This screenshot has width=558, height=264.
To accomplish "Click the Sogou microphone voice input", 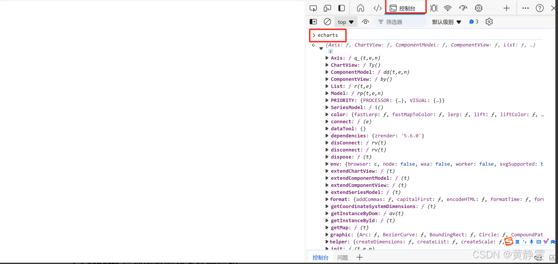I will tap(532, 242).
